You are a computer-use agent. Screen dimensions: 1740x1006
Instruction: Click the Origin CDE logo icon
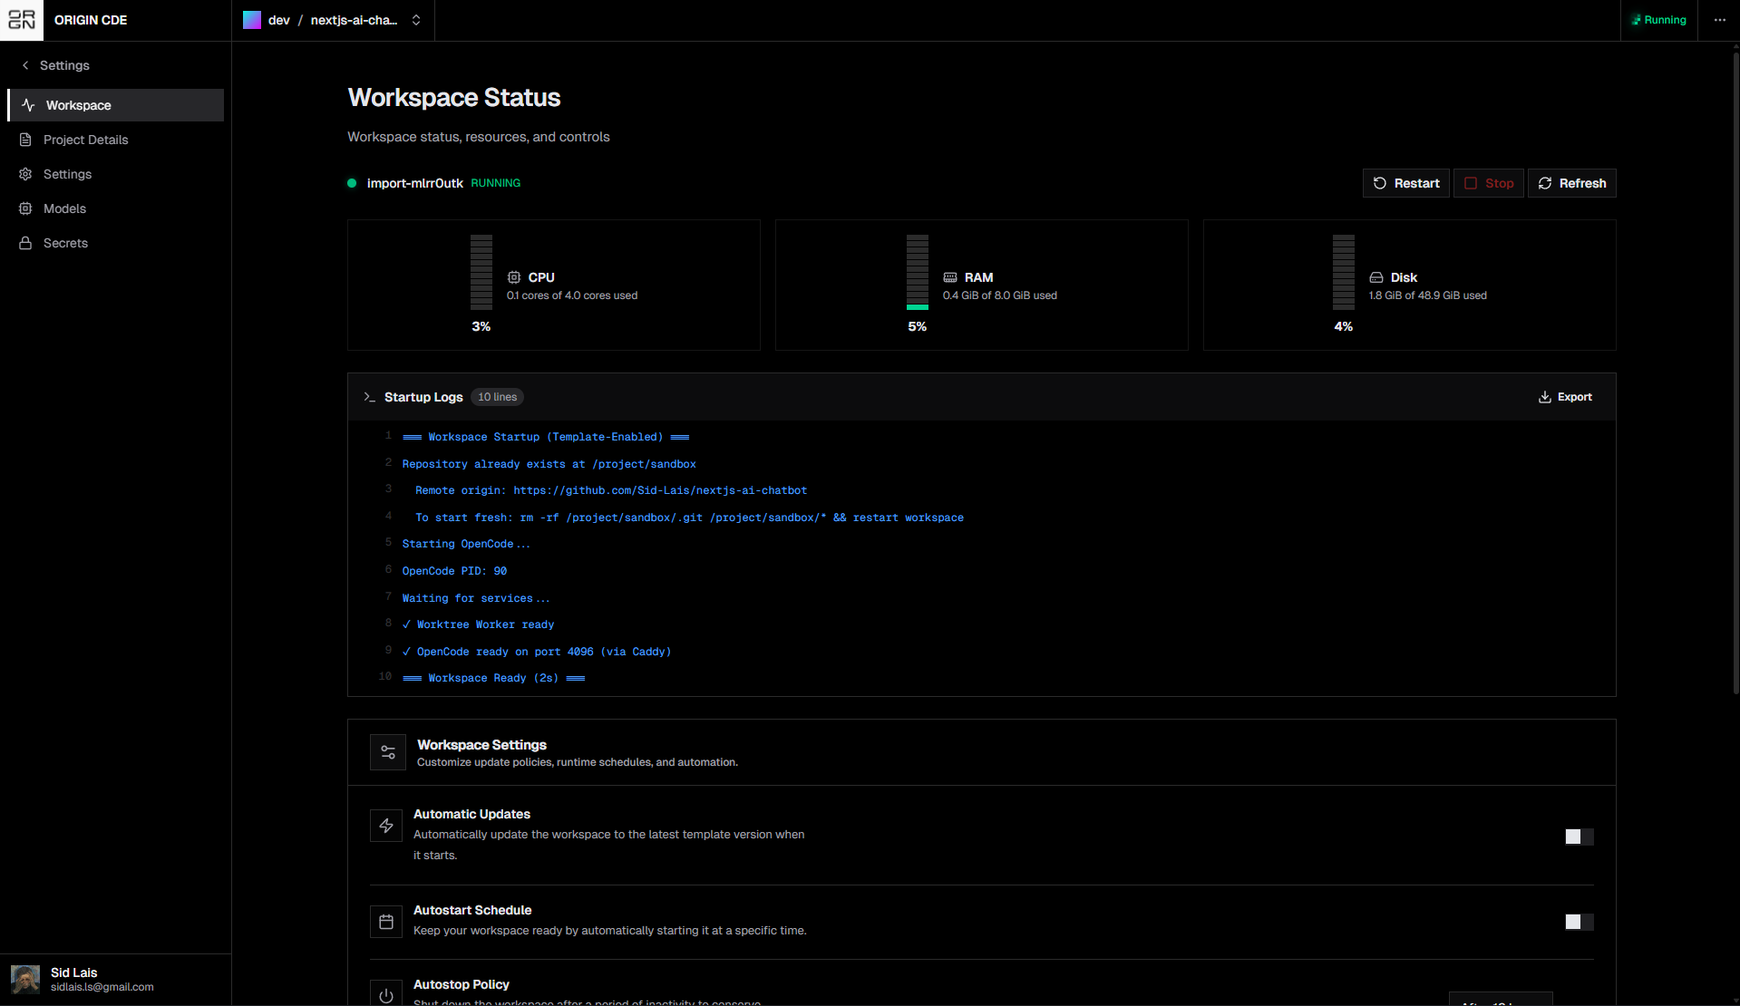pos(22,20)
